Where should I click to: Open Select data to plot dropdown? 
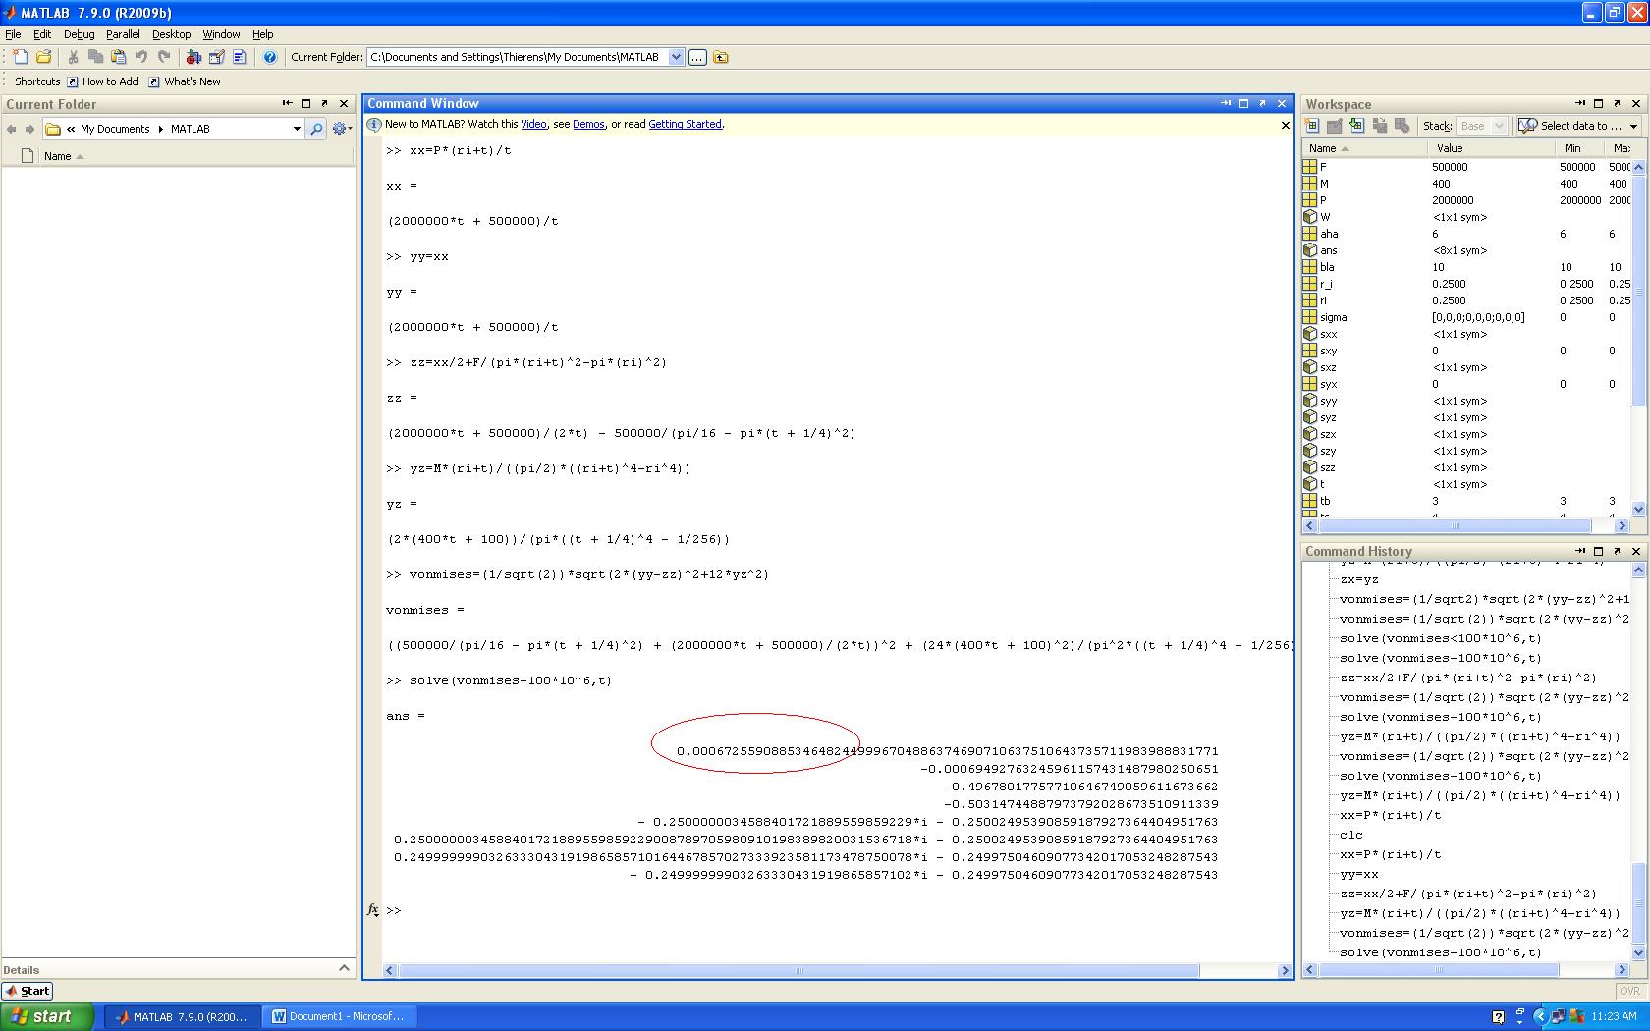pyautogui.click(x=1579, y=126)
